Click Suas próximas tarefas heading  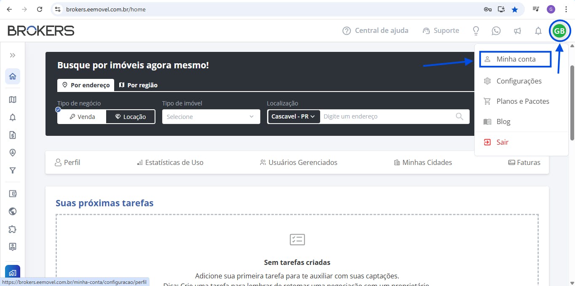point(104,203)
